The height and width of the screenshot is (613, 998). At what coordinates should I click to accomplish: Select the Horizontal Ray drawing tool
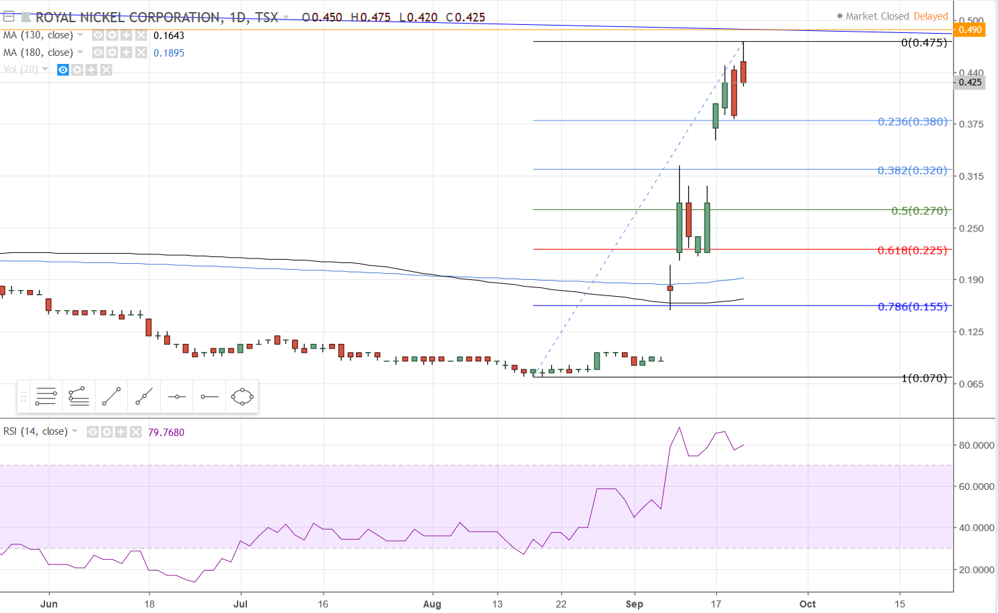[x=209, y=397]
